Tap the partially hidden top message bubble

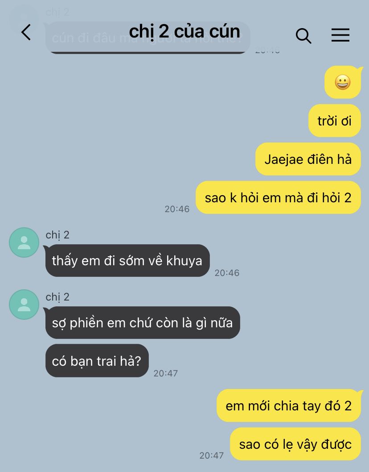pos(147,38)
